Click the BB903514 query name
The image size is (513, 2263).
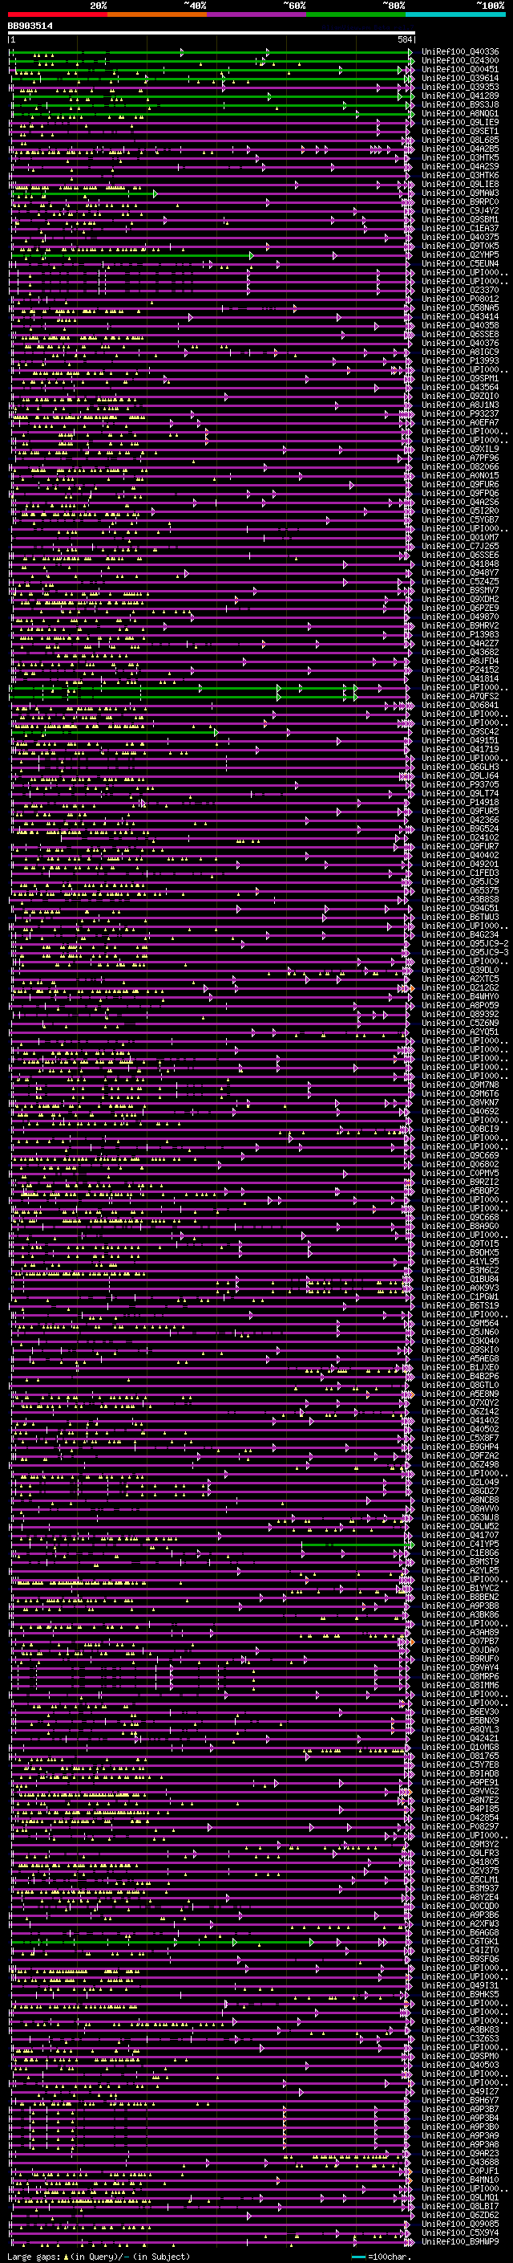[x=30, y=26]
